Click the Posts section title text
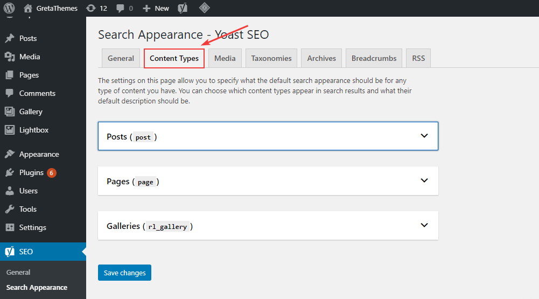 (117, 137)
